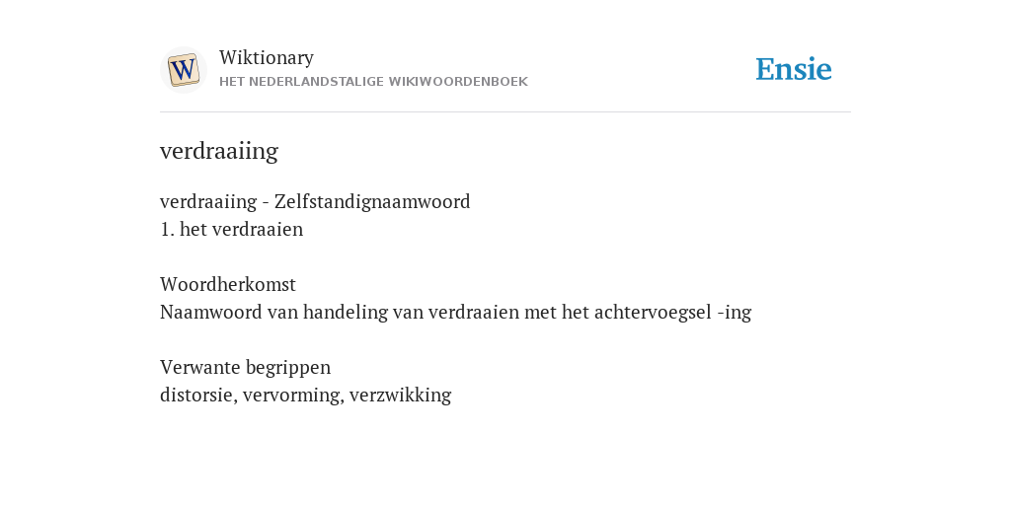Image resolution: width=1011 pixels, height=505 pixels.
Task: Click the line verdraaiing - Zelfstandignaamwoord
Action: pyautogui.click(x=315, y=201)
